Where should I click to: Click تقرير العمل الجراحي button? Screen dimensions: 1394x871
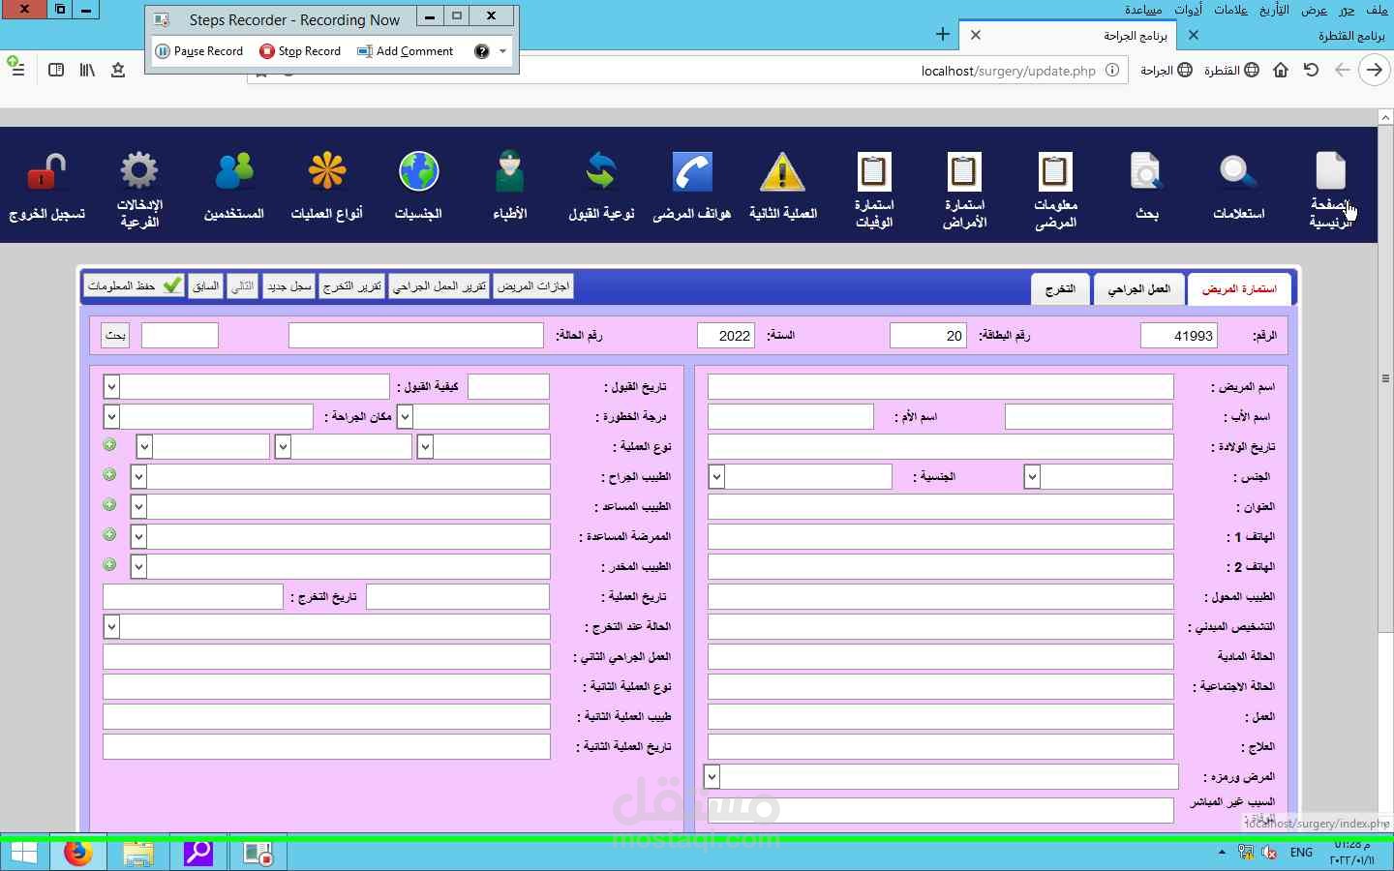(x=439, y=286)
